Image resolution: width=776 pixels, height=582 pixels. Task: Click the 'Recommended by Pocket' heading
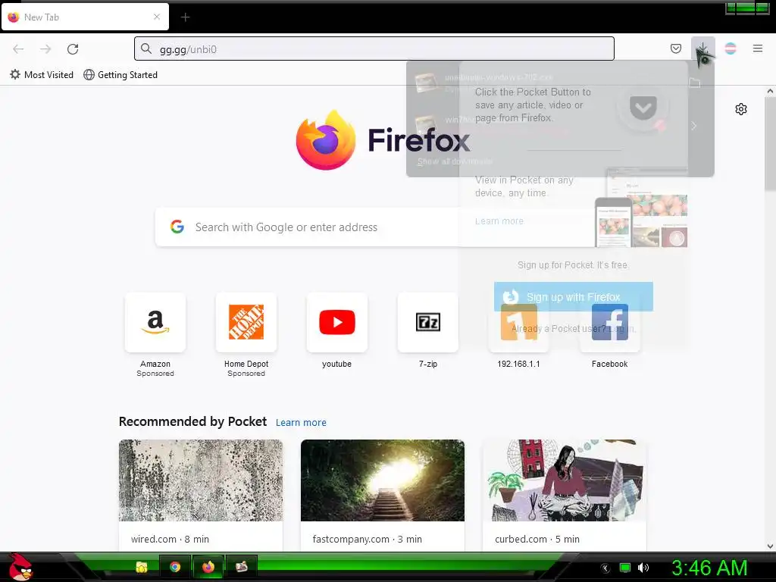[x=192, y=421]
